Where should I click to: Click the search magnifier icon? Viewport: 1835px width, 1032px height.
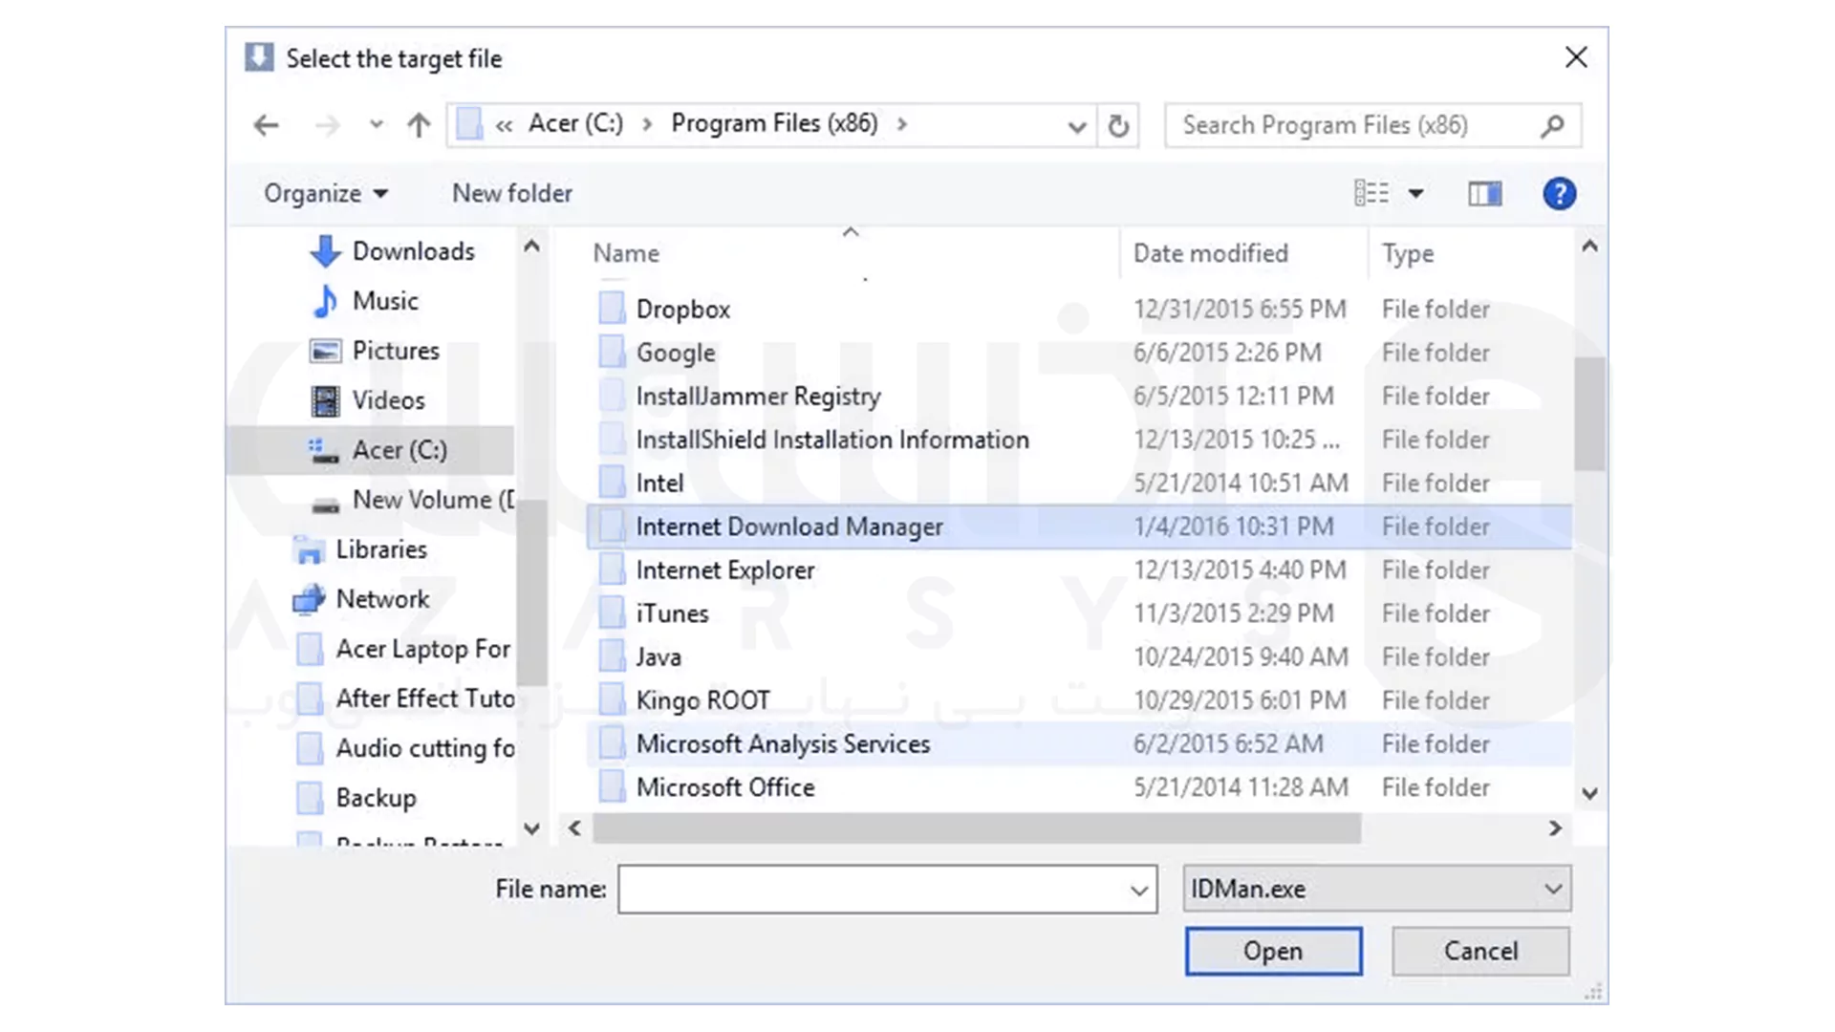pos(1553,125)
